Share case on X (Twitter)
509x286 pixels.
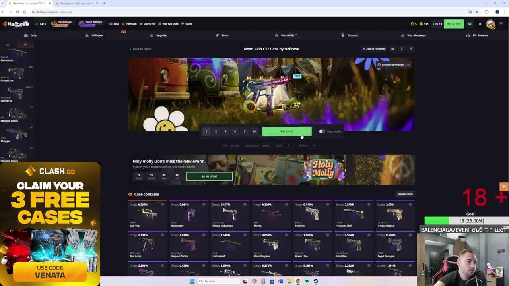coord(402,49)
